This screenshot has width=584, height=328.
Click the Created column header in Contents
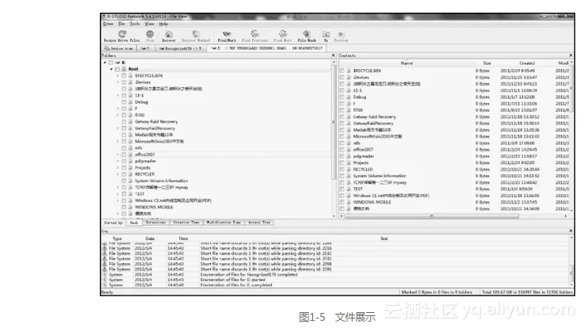click(527, 63)
